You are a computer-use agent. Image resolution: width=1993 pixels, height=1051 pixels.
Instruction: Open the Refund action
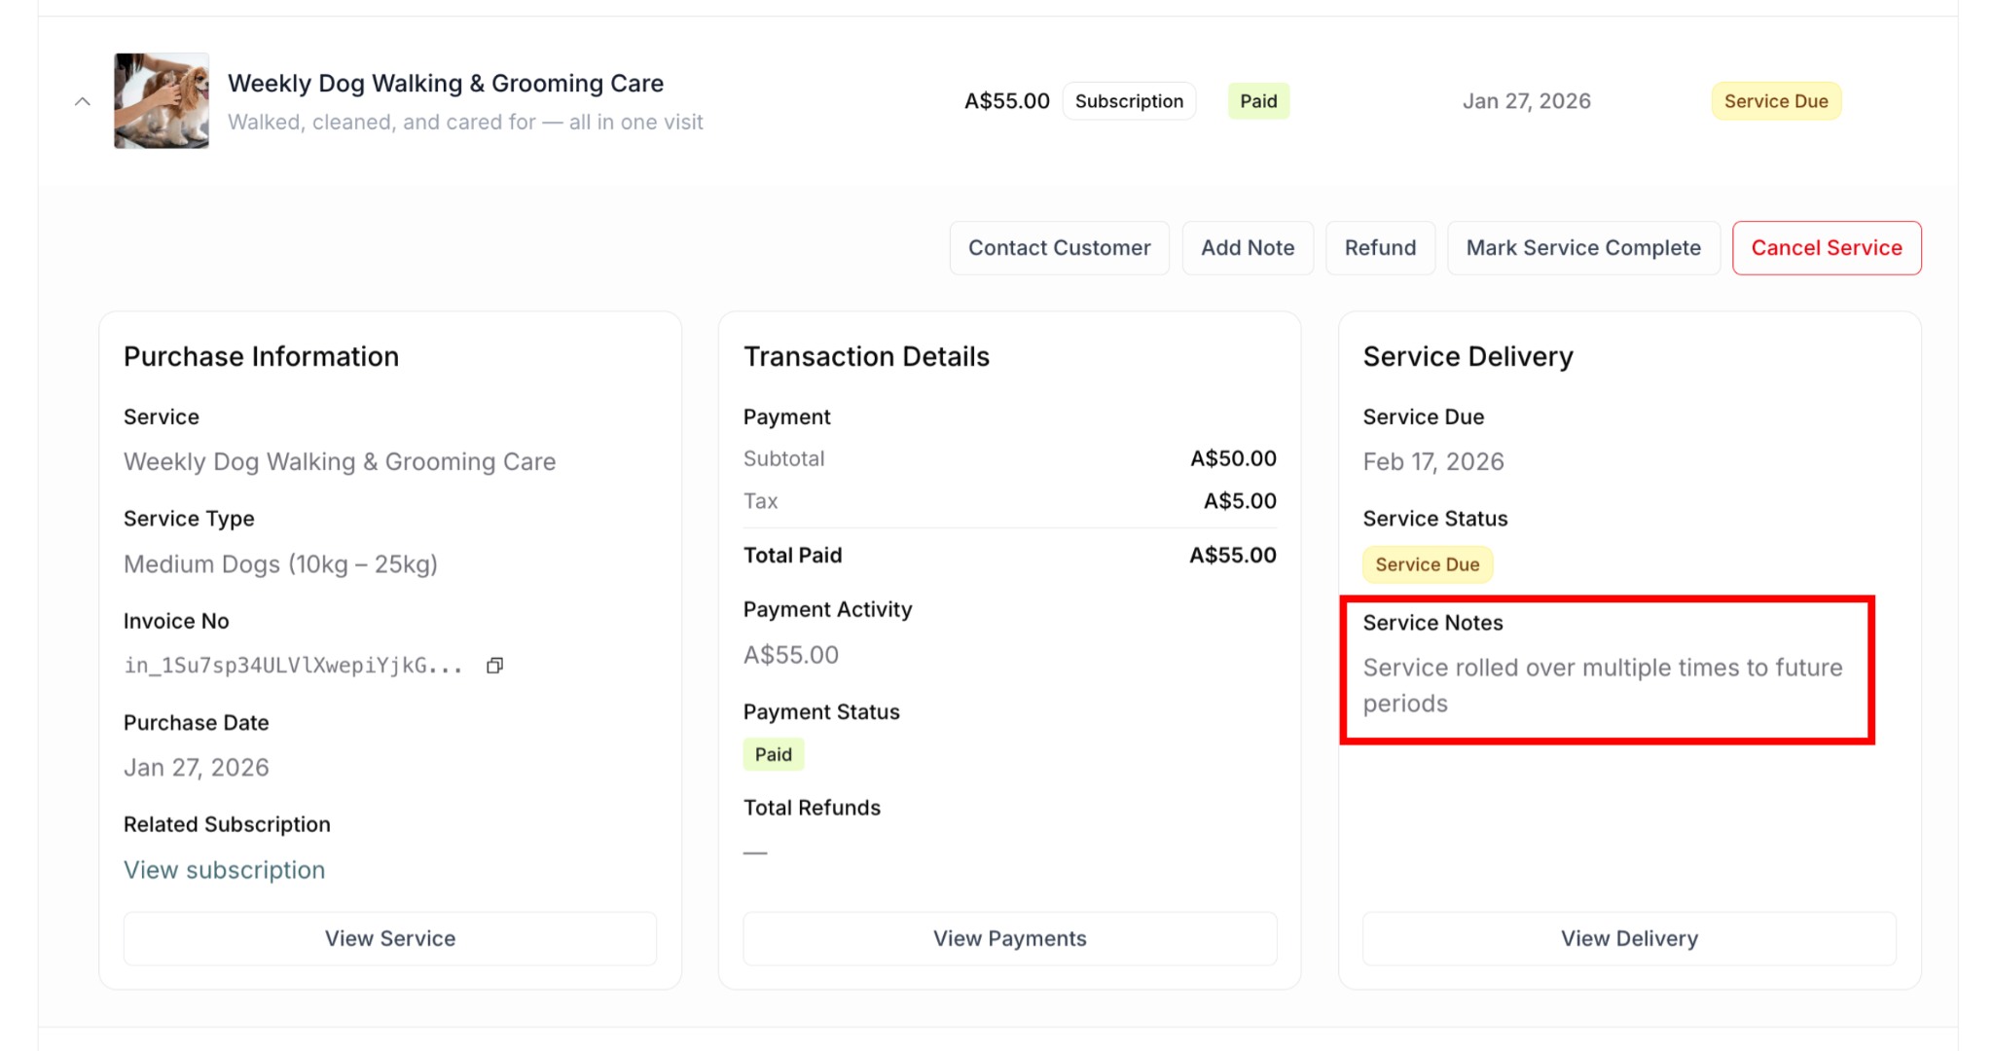click(1379, 248)
